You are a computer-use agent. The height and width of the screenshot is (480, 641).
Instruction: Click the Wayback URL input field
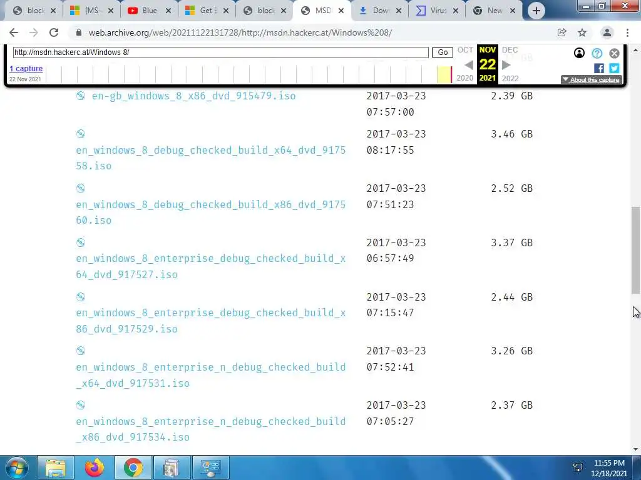(221, 52)
